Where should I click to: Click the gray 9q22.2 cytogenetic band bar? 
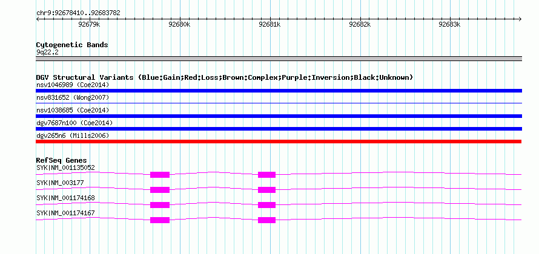point(279,59)
